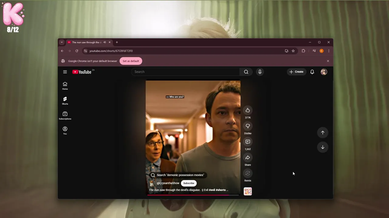389x218 pixels.
Task: Dislike the short with the thumbs-down icon
Action: coord(248,126)
